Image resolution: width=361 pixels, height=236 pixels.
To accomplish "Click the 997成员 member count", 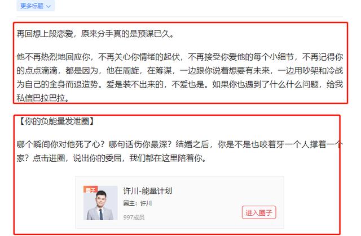I will point(134,217).
